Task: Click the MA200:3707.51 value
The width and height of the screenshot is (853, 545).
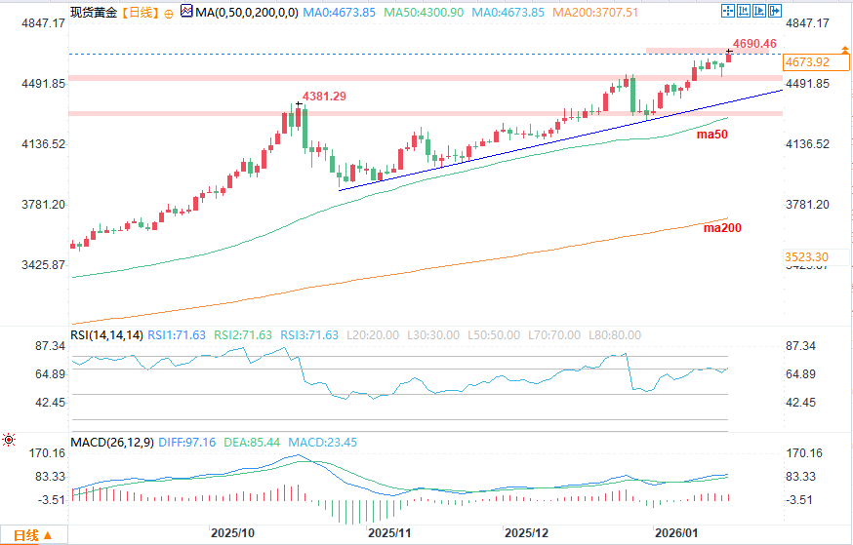Action: (595, 13)
